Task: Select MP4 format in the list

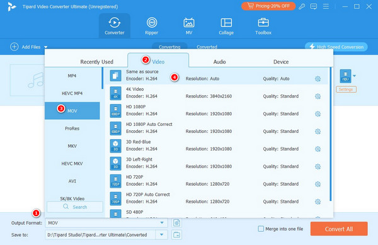Action: [x=72, y=76]
